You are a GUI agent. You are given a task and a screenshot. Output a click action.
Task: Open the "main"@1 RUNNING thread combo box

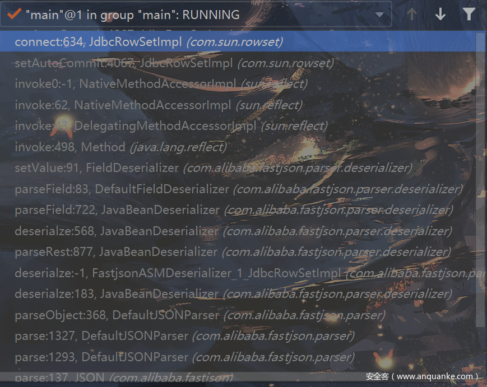(196, 14)
